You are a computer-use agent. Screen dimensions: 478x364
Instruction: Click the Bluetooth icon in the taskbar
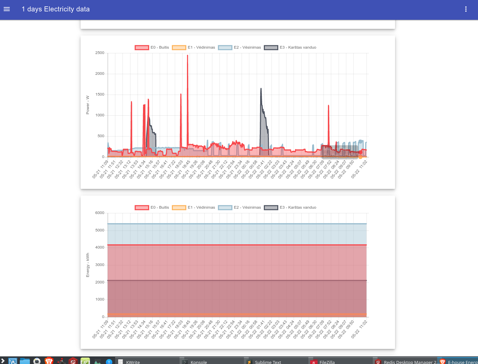(x=109, y=362)
